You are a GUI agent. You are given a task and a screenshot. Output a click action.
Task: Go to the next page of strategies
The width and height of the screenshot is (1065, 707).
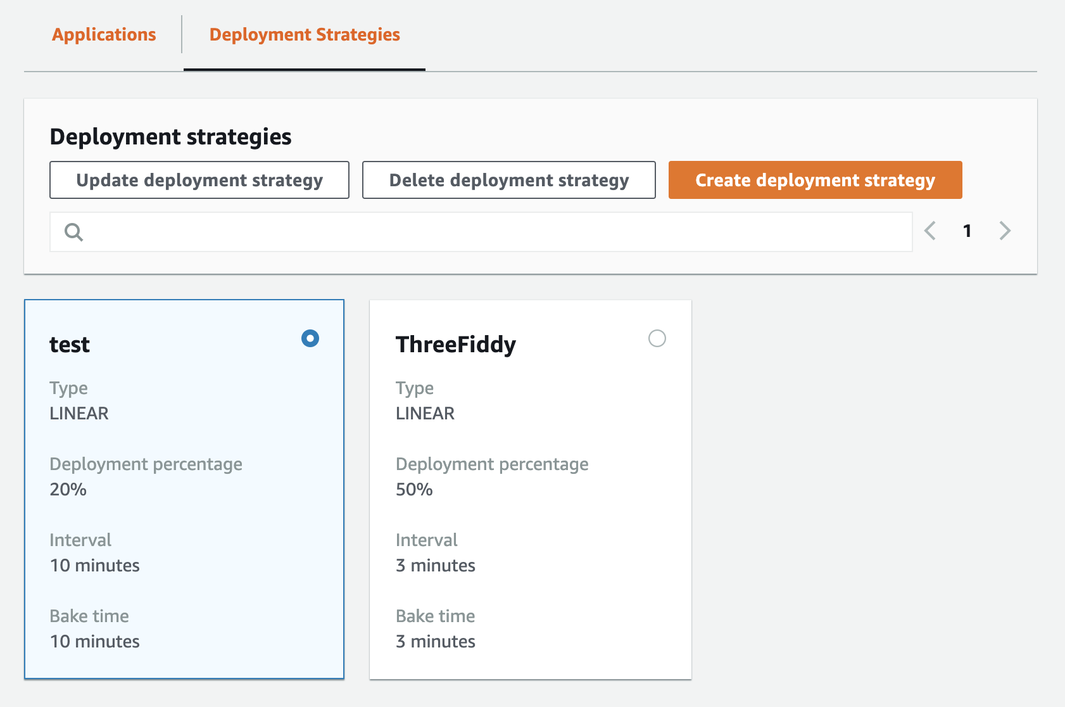tap(1004, 231)
